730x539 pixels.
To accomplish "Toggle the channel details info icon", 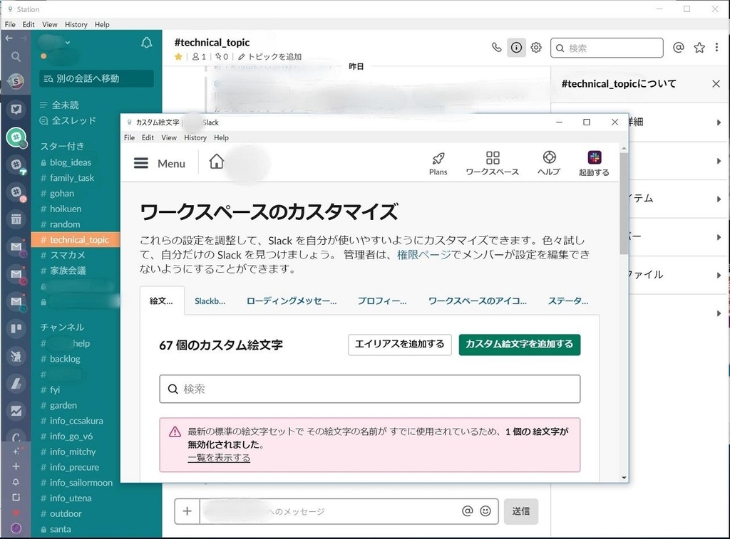I will [x=516, y=47].
